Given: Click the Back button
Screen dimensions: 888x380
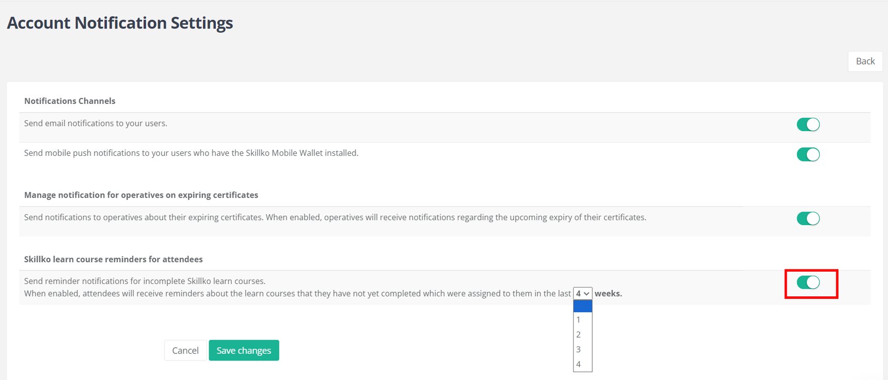Looking at the screenshot, I should click(865, 61).
